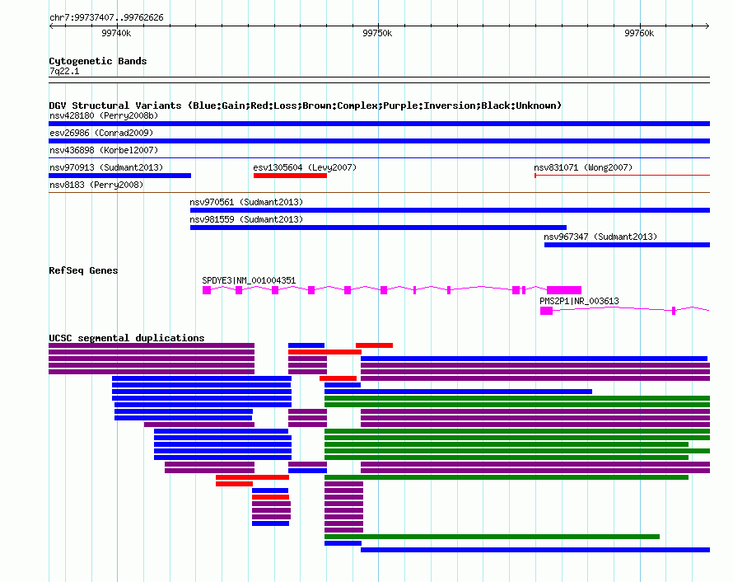Select the red loss bar under esv1305604
The height and width of the screenshot is (582, 733).
point(290,176)
